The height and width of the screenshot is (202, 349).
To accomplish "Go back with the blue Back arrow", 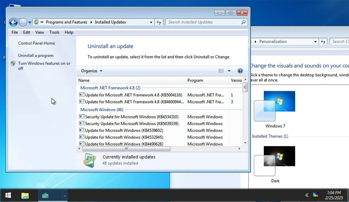I will [13, 22].
